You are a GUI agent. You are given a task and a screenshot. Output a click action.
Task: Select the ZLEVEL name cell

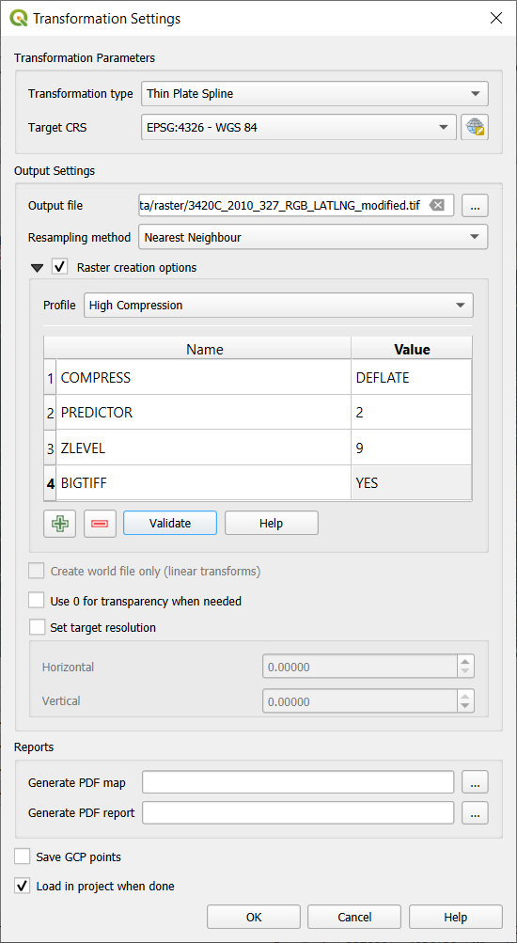tap(204, 448)
